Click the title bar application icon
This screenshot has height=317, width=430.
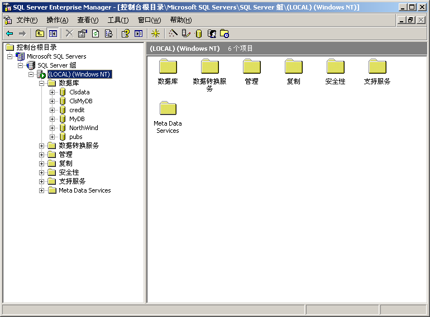[7, 7]
